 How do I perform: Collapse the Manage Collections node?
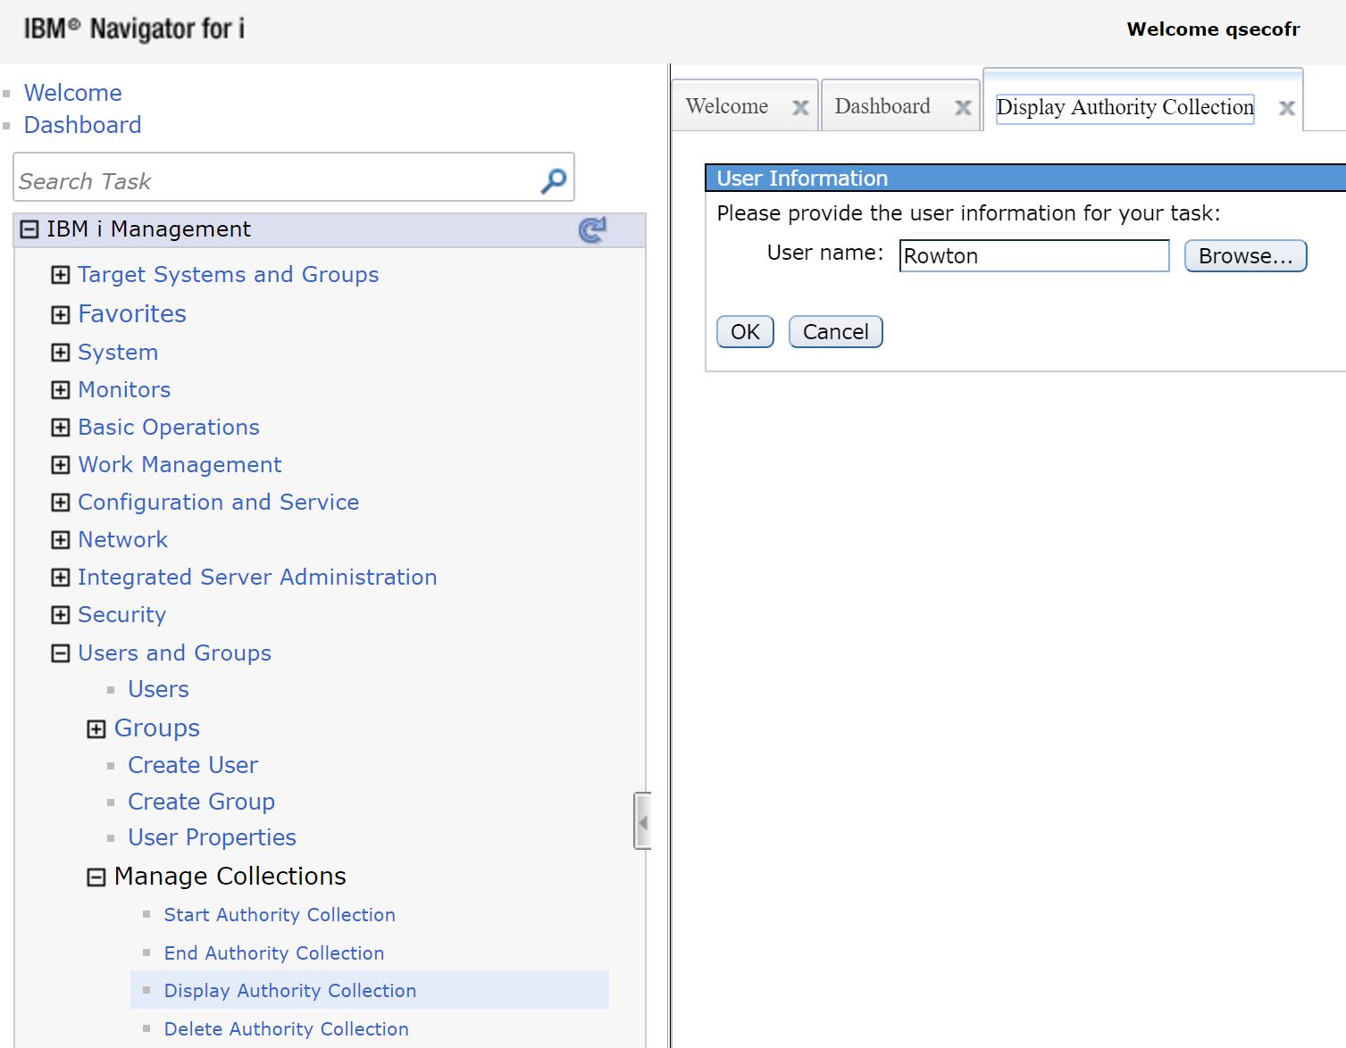coord(96,877)
